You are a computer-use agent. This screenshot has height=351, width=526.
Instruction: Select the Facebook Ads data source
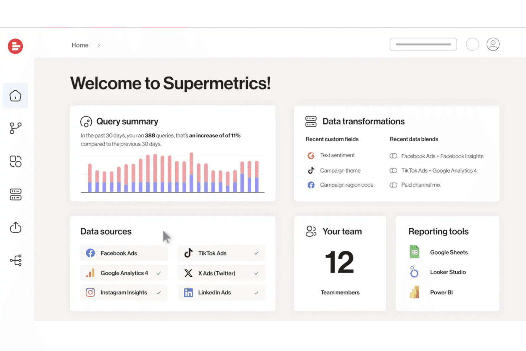coord(124,253)
